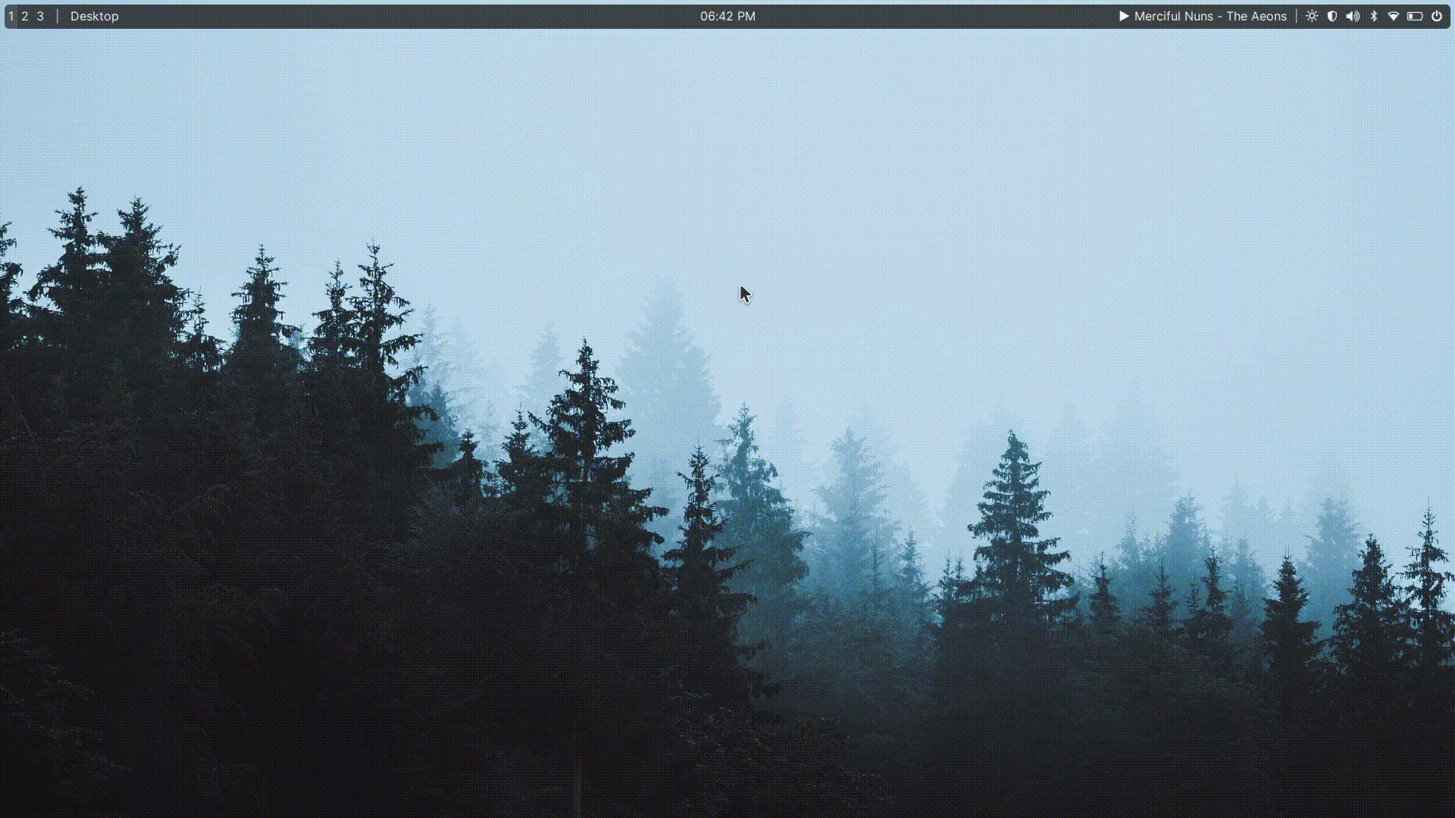Switch to workspace 2 in the bar
This screenshot has width=1455, height=818.
click(x=25, y=16)
